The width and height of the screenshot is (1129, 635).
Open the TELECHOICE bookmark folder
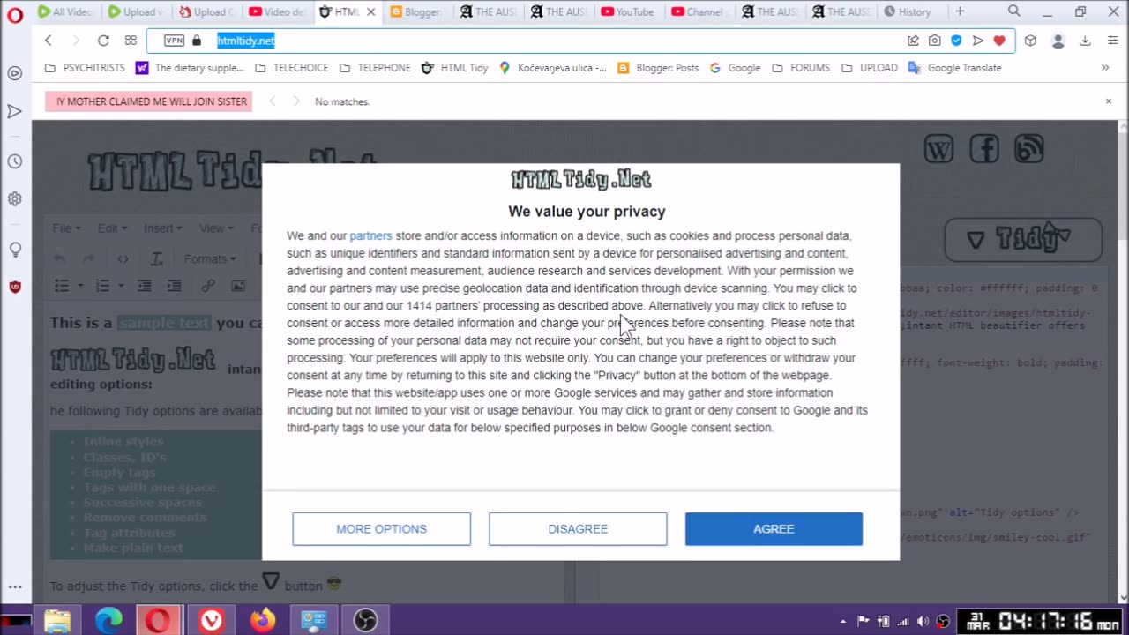pos(291,68)
